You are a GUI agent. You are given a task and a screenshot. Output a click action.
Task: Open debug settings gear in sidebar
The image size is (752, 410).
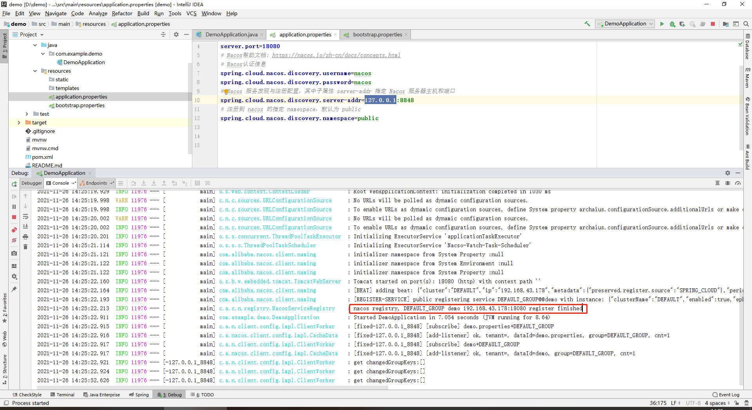(x=14, y=276)
